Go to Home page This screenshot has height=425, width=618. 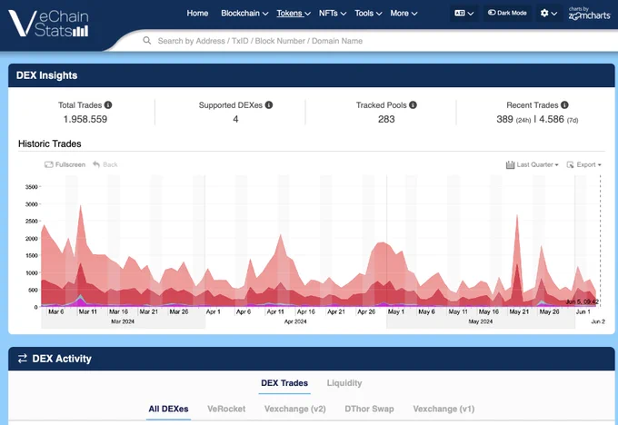197,14
